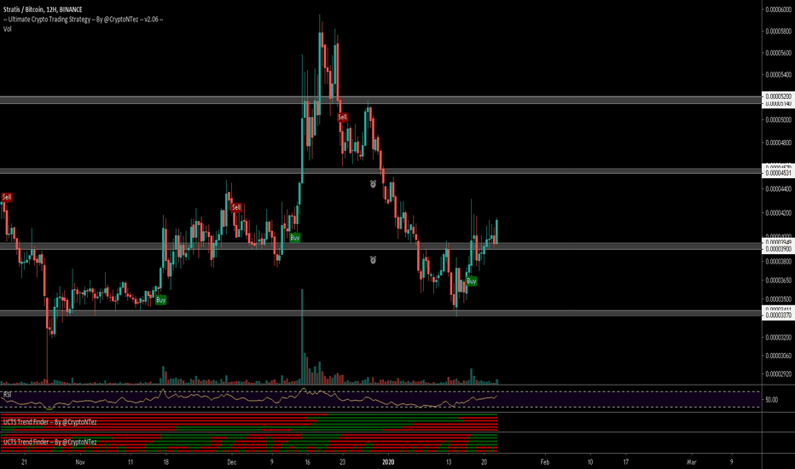The width and height of the screenshot is (795, 469).
Task: Click the 0.00003200 price scale value
Action: pyautogui.click(x=778, y=337)
